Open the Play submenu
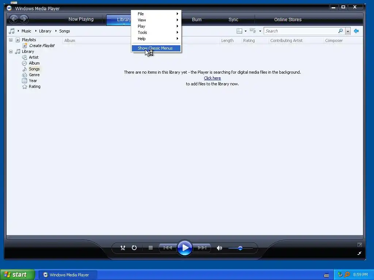The image size is (374, 280). (x=156, y=26)
